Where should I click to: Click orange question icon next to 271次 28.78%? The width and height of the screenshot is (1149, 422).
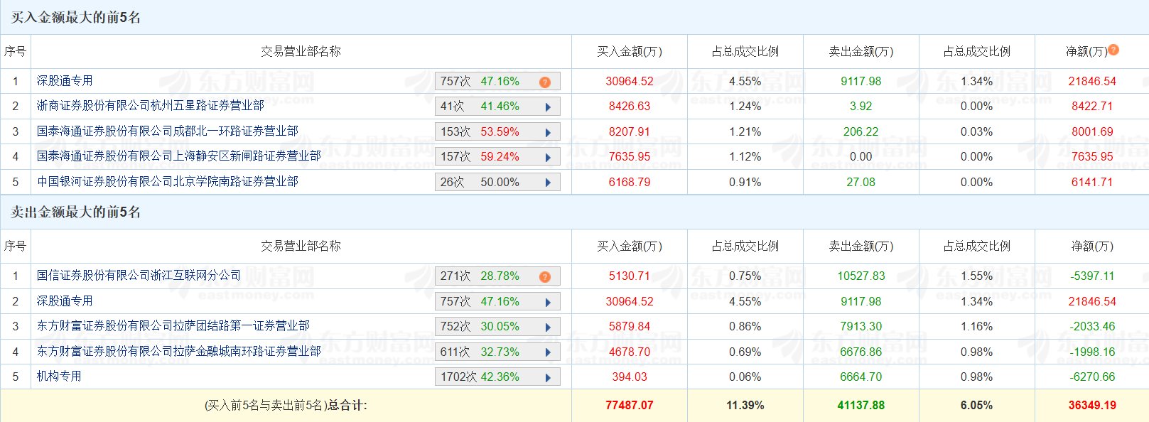(x=545, y=277)
